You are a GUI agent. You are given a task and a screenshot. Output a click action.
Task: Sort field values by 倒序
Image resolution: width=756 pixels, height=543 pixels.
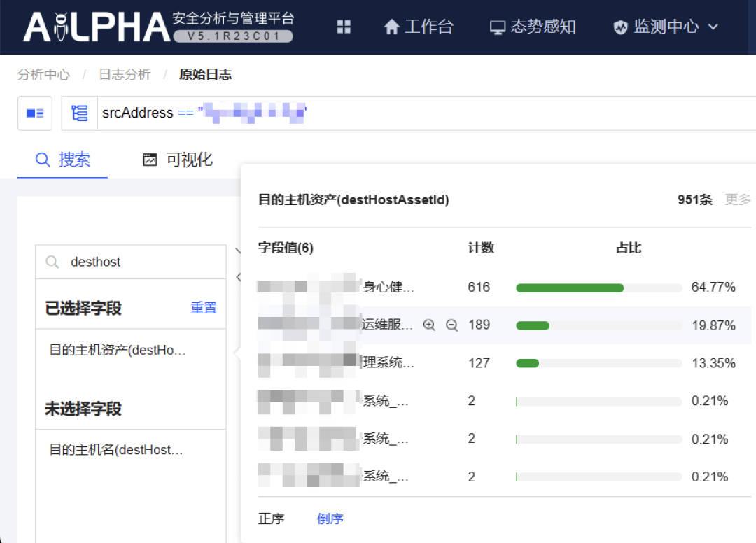pyautogui.click(x=330, y=519)
